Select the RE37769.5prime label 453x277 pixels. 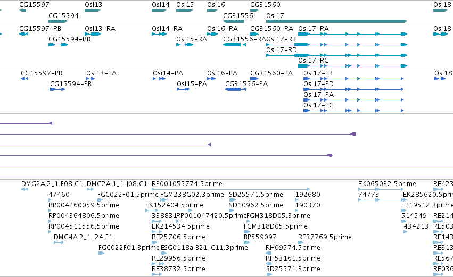click(x=325, y=237)
